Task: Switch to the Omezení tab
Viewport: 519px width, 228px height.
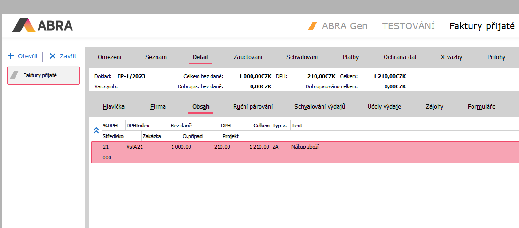Action: [x=110, y=57]
